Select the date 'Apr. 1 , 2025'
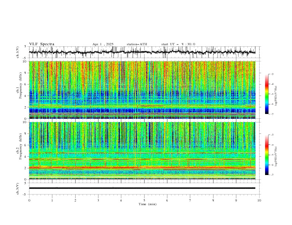The image size is (292, 225). [103, 44]
